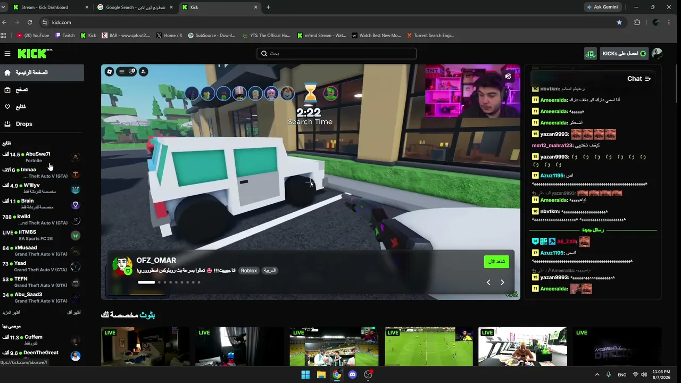Viewport: 681px width, 383px height.
Task: Go back using the browser back arrow
Action: coord(5,22)
